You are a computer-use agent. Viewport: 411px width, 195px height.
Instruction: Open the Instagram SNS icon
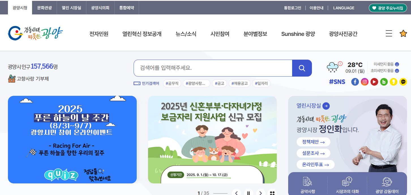pyautogui.click(x=365, y=82)
